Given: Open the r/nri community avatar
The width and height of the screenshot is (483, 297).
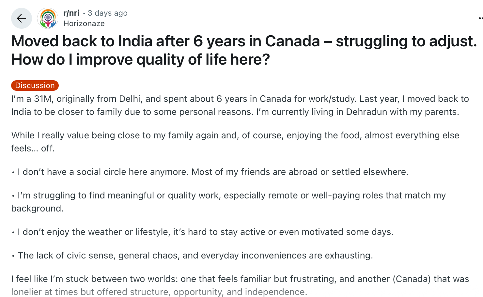Looking at the screenshot, I should pyautogui.click(x=48, y=18).
